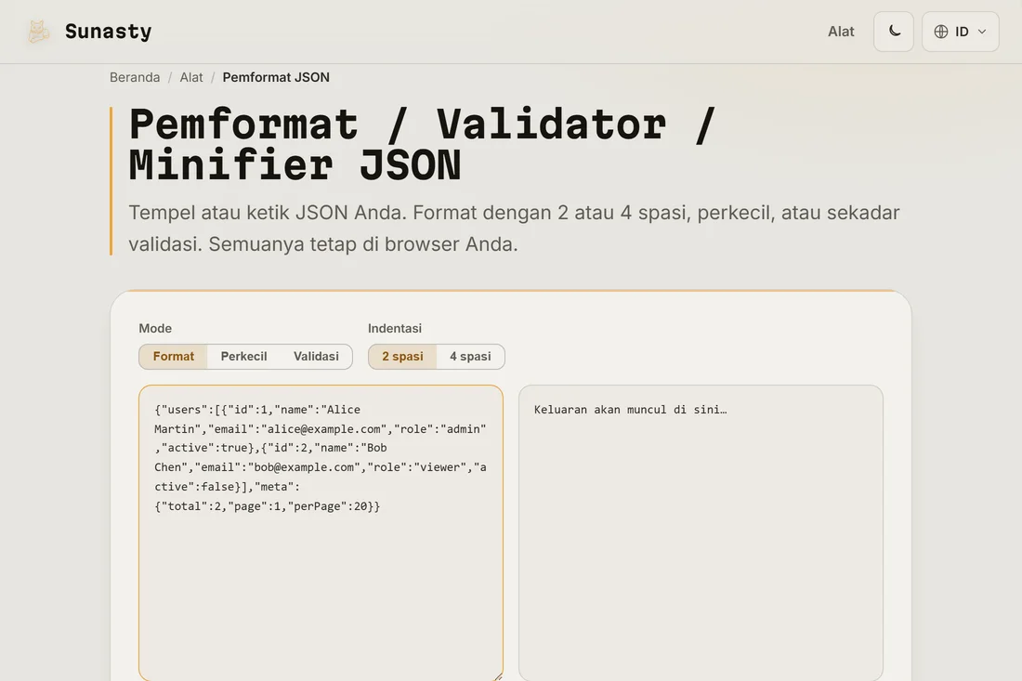Toggle dark mode with moon icon
Screen dimensions: 1022x681
pyautogui.click(x=894, y=32)
